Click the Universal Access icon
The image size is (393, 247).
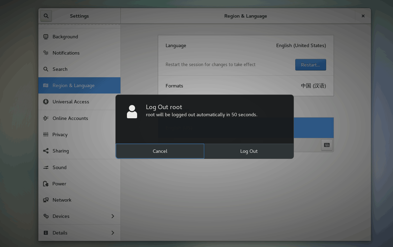point(46,102)
